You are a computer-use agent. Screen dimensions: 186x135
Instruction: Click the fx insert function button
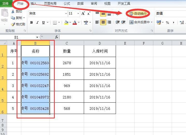click(57, 37)
